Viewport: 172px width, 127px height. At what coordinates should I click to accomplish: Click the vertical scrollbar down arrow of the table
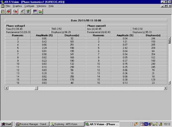click(x=170, y=82)
